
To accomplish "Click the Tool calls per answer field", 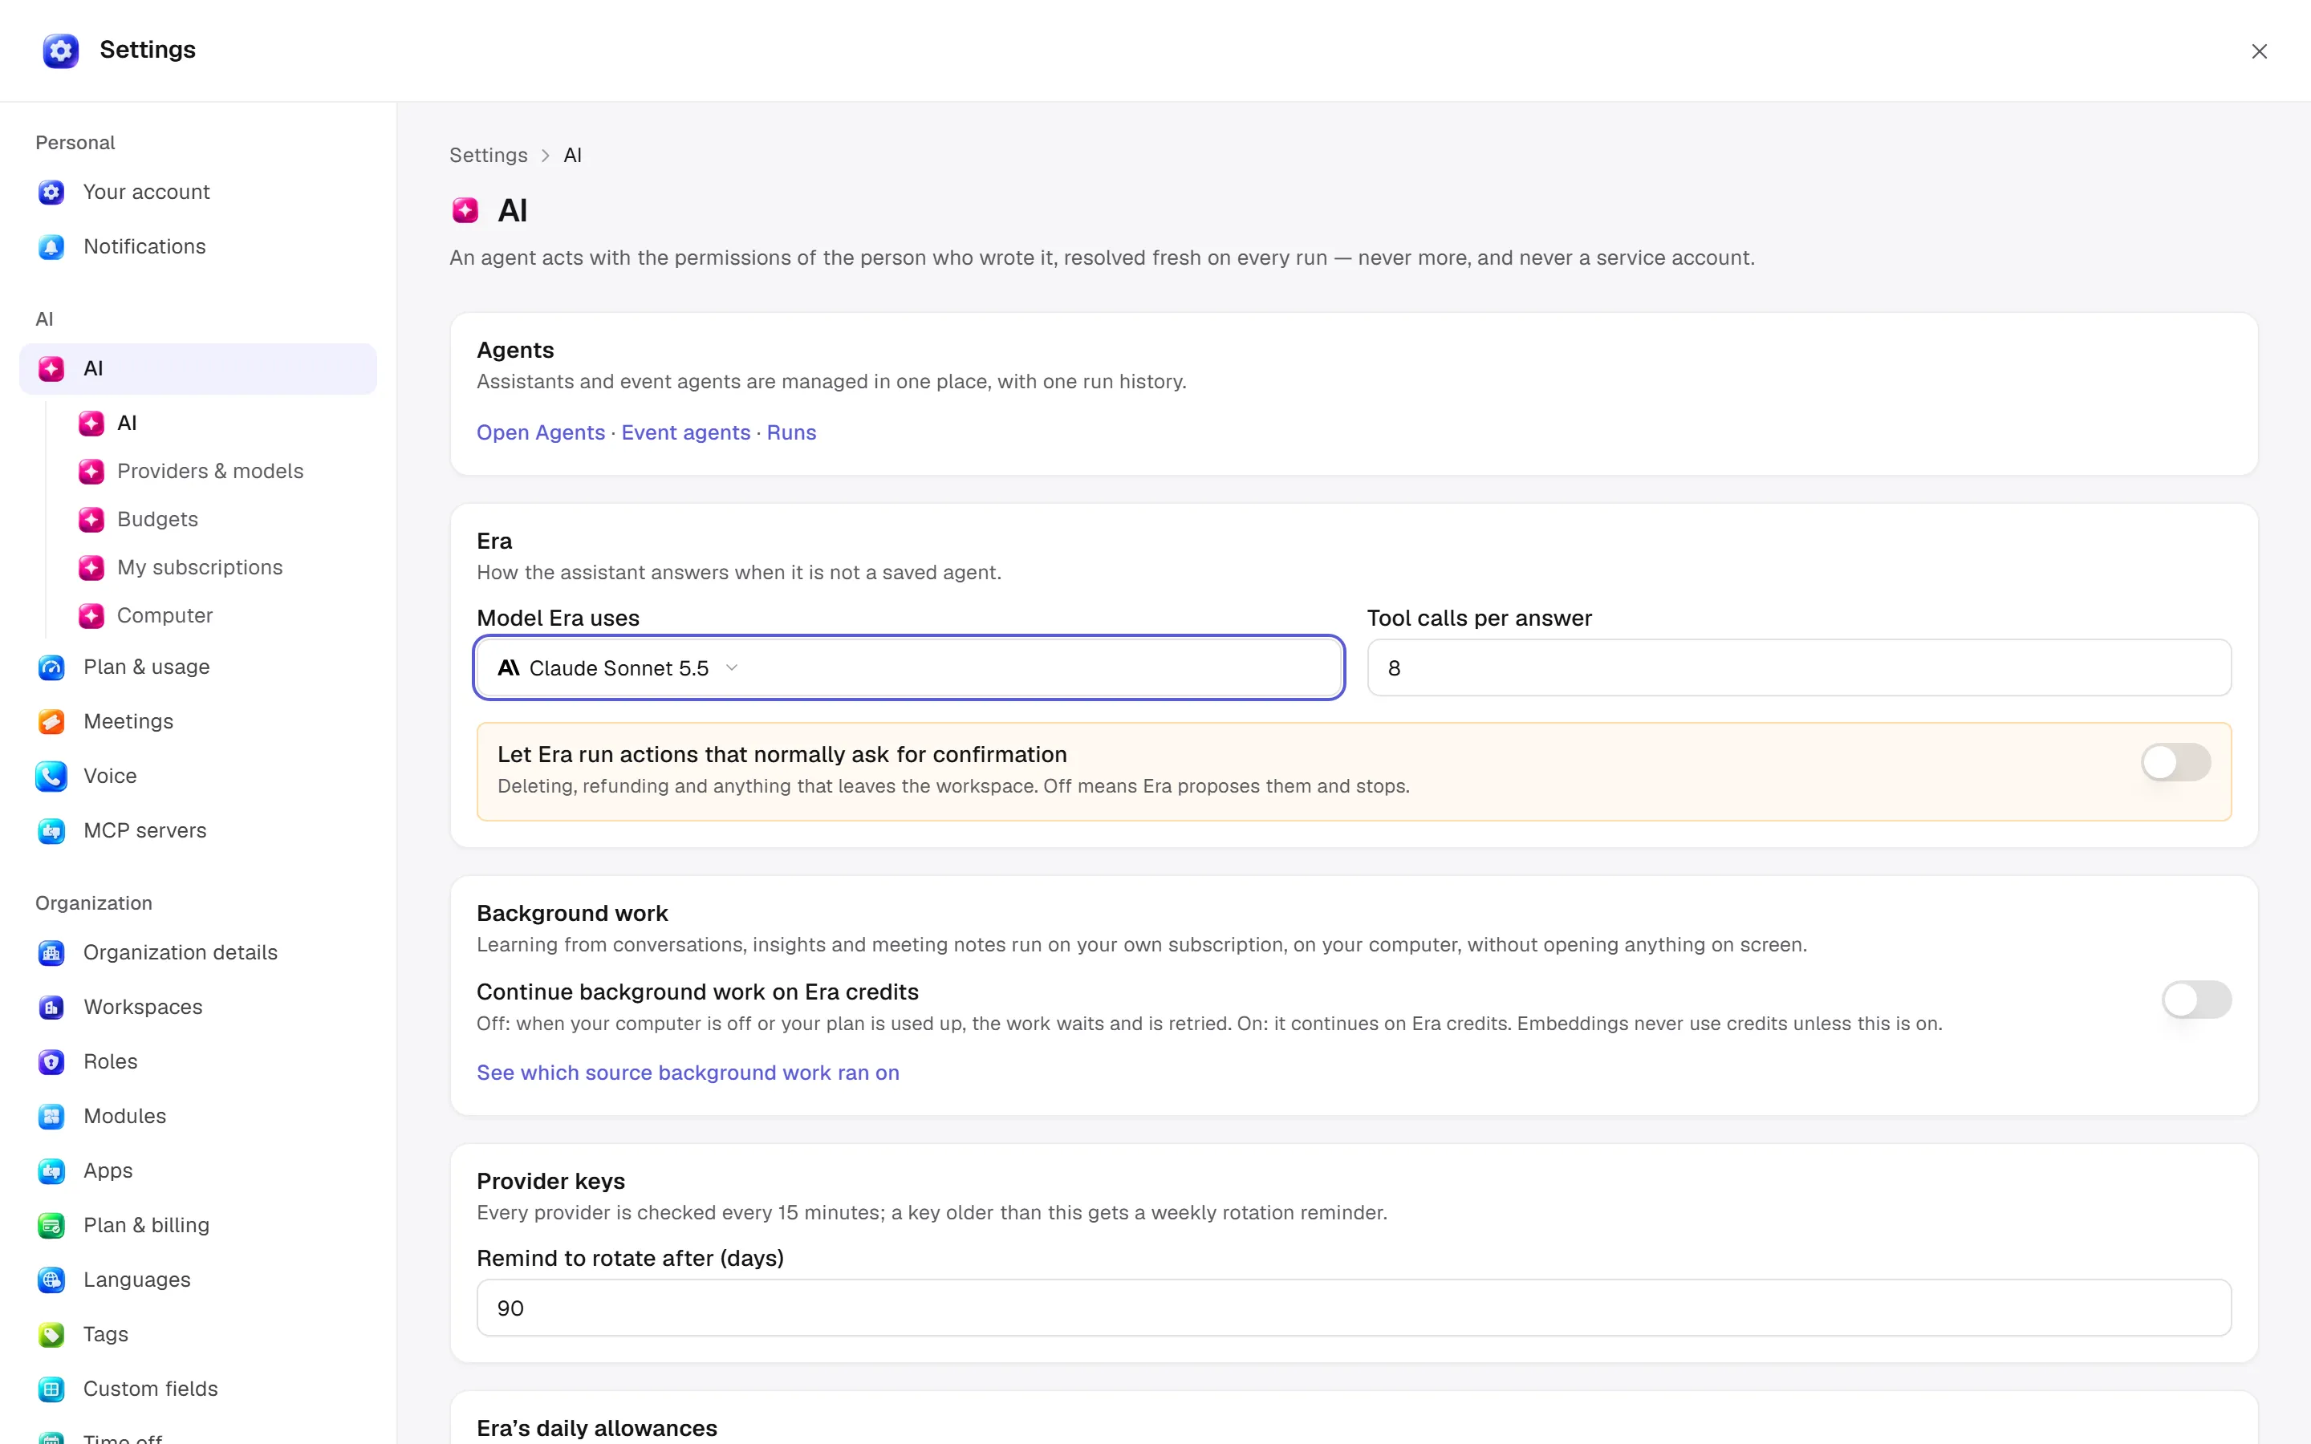I will pyautogui.click(x=1798, y=667).
